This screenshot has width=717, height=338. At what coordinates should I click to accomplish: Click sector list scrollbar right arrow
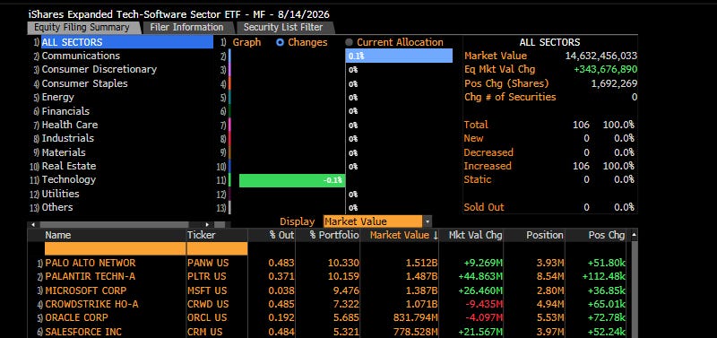point(207,224)
